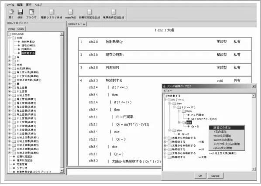Switch to the ODDJ tab
Image resolution: width=261 pixels, height=186 pixels.
[21, 29]
